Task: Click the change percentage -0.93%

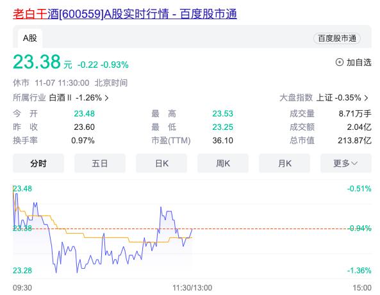Action: click(x=115, y=65)
